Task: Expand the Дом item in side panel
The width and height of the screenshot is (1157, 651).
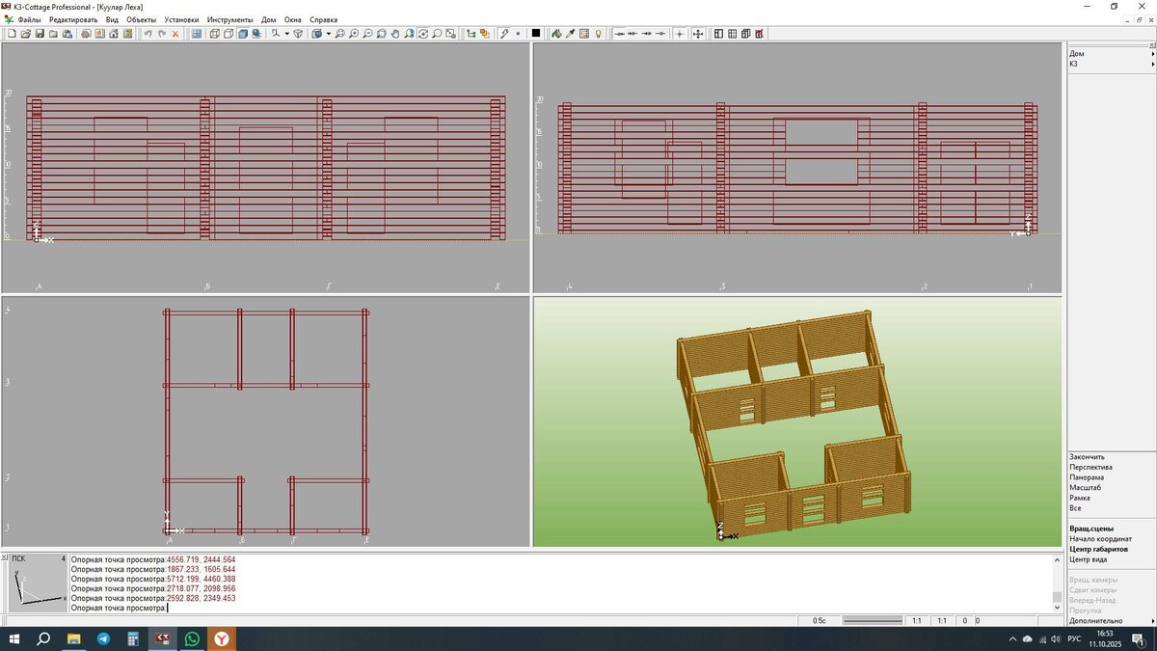Action: tap(1111, 54)
